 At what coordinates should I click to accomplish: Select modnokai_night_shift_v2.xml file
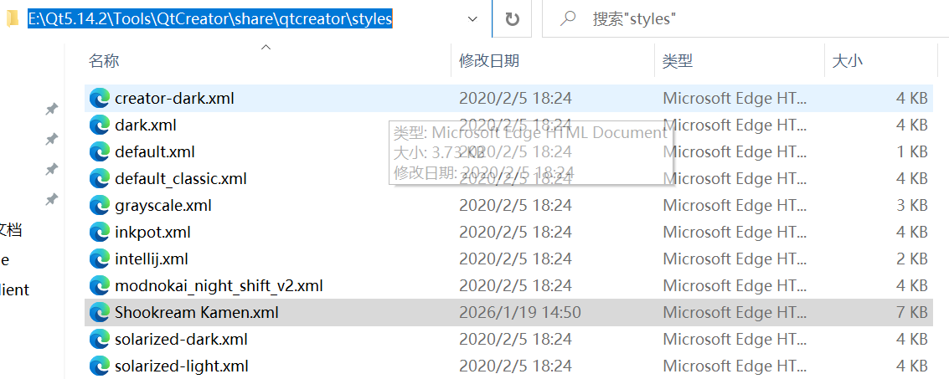[x=508, y=285]
